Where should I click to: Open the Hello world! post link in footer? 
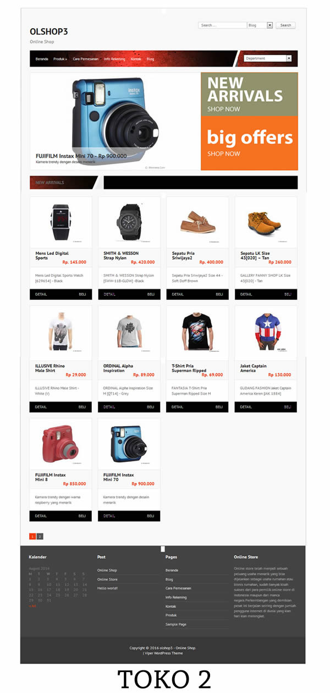[x=107, y=588]
